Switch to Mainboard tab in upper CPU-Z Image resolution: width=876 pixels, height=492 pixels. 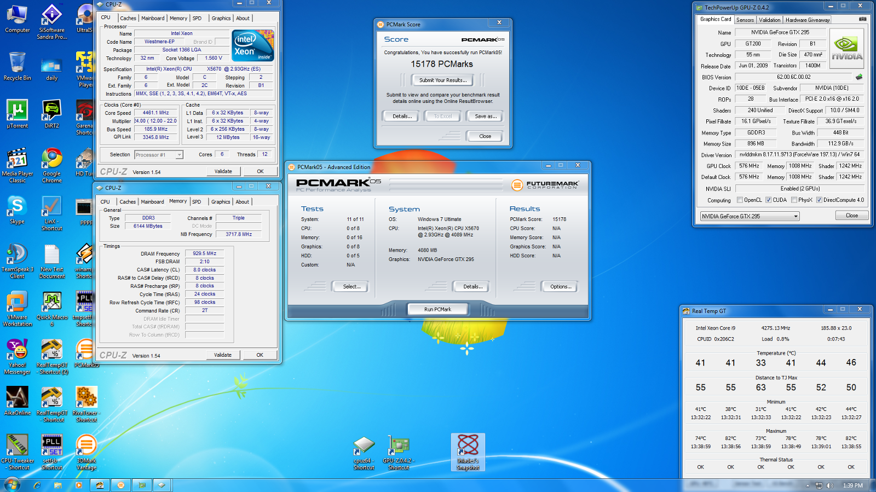click(153, 18)
